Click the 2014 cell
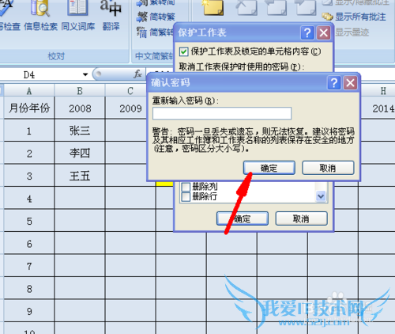 pos(378,108)
